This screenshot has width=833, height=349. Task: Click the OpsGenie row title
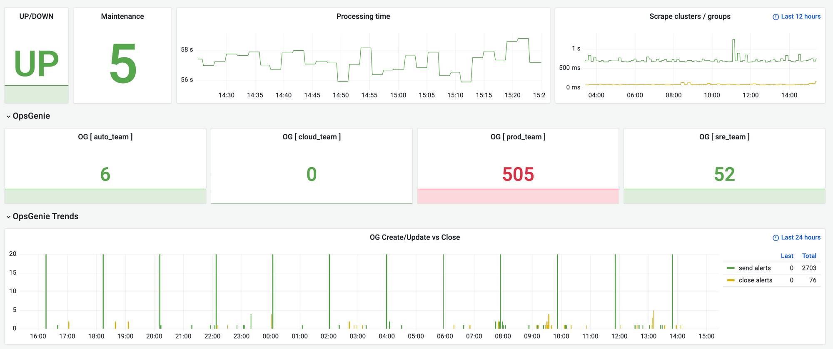pos(31,116)
